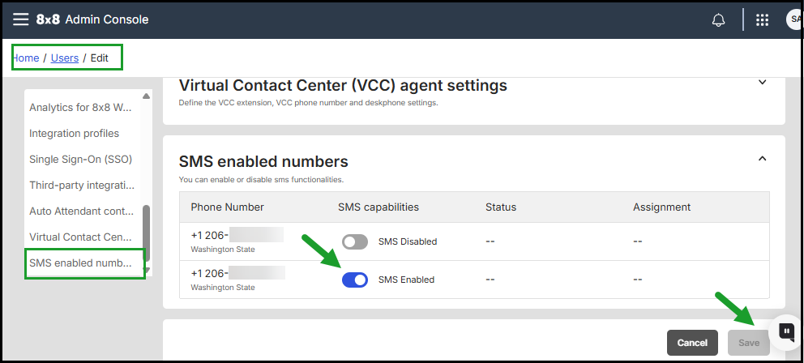Open the hamburger navigation menu

pyautogui.click(x=21, y=19)
